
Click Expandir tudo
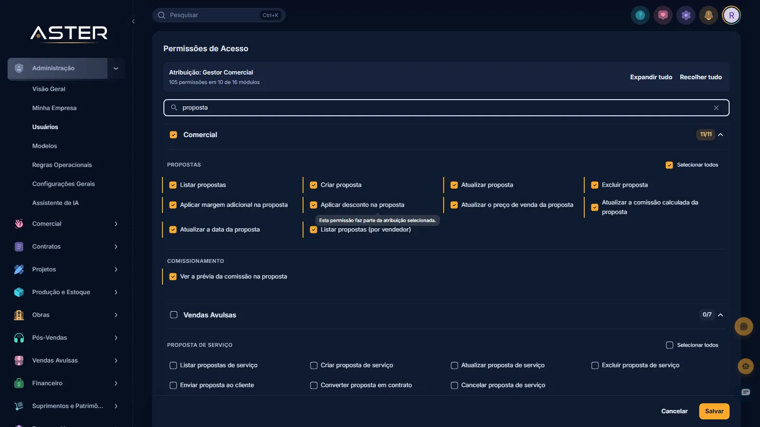pyautogui.click(x=651, y=77)
